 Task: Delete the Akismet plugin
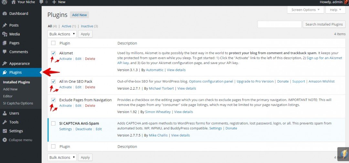pos(90,59)
